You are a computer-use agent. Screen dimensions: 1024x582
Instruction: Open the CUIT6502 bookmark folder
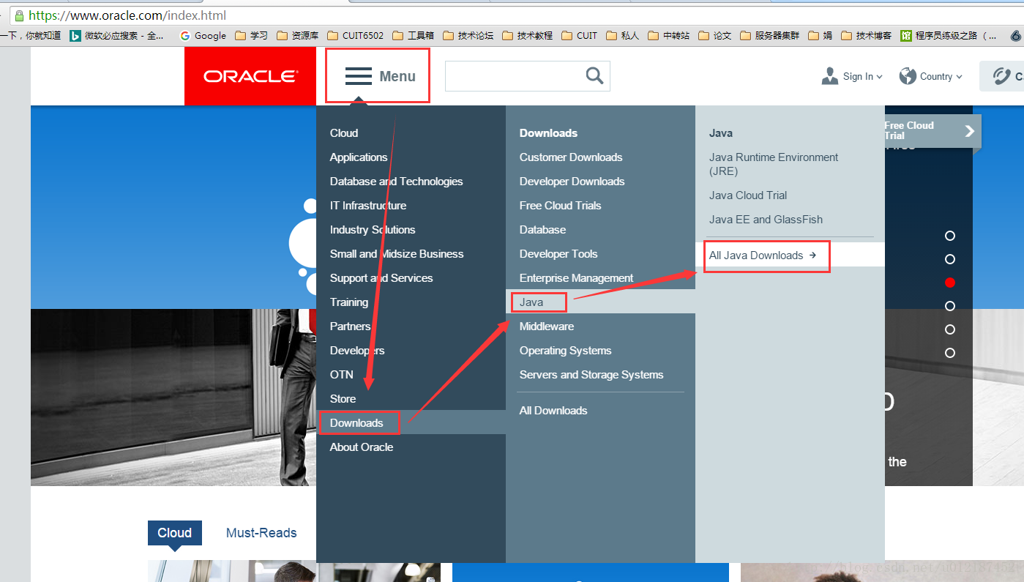coord(355,35)
